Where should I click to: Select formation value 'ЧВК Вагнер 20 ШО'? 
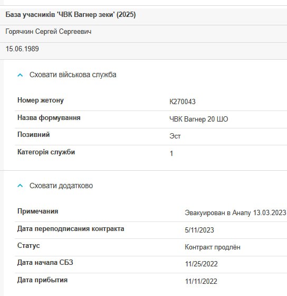pos(198,119)
